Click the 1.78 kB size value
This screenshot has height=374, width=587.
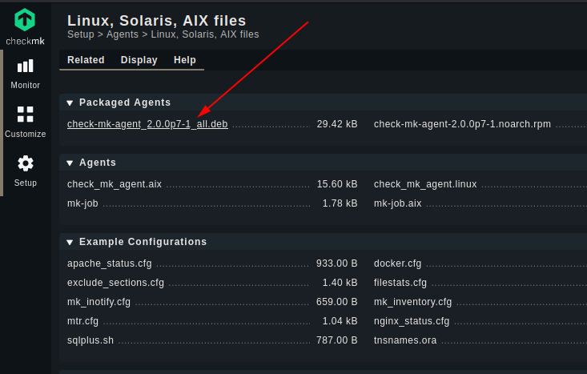[340, 203]
